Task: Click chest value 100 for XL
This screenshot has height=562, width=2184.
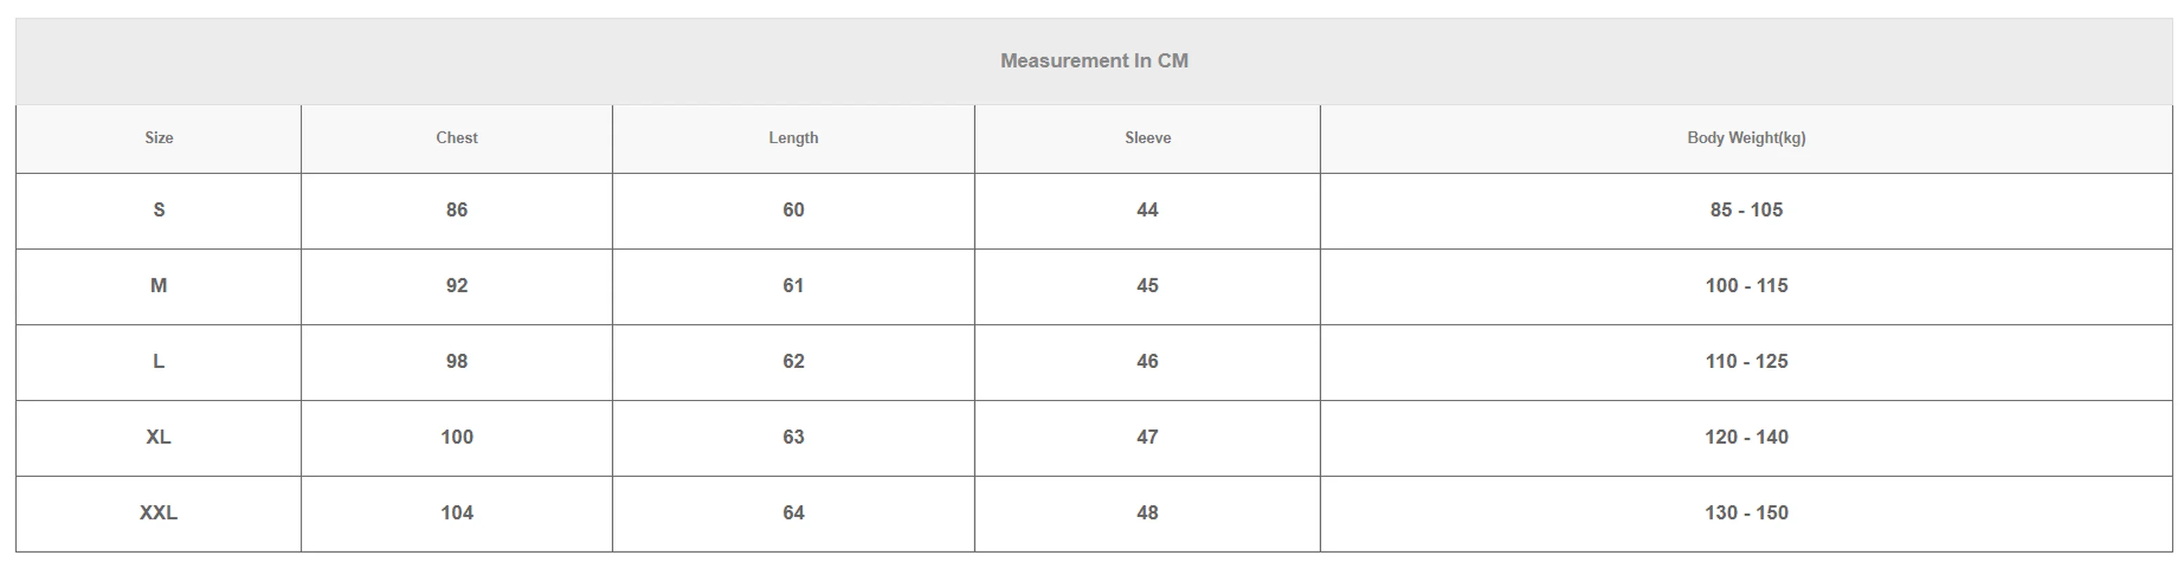Action: [456, 438]
